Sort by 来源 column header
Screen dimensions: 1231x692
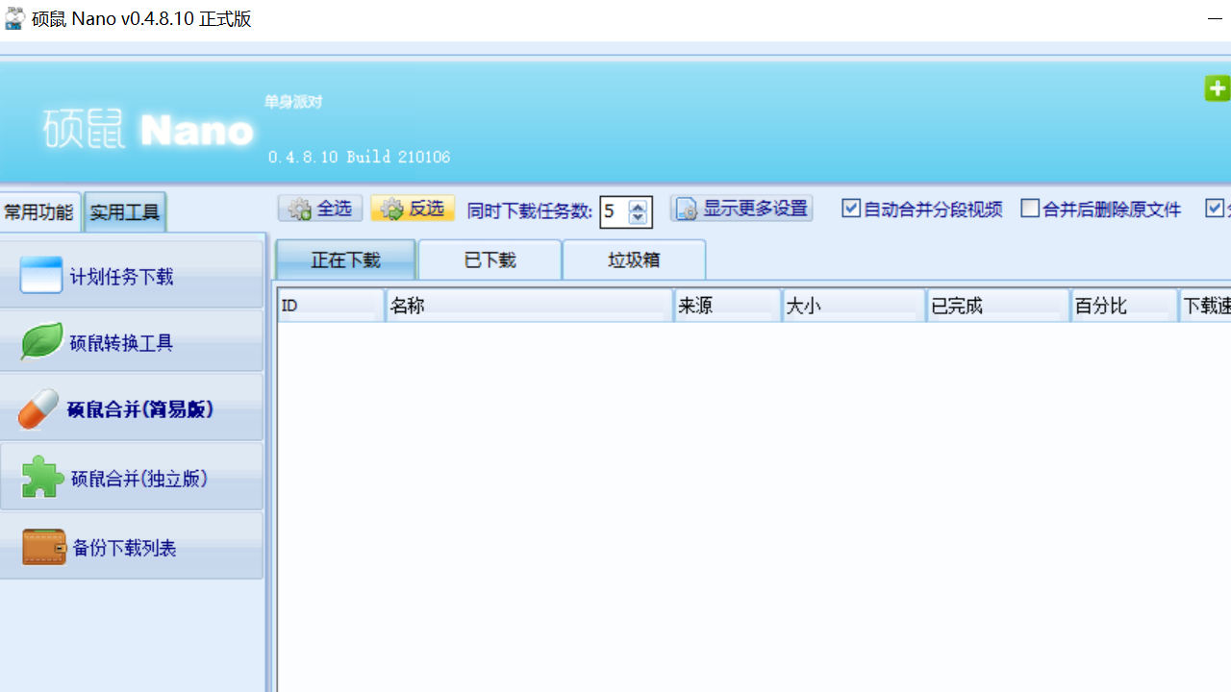point(727,306)
